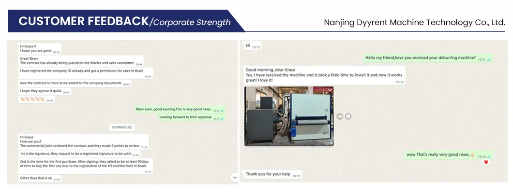
Task: Click read ticks on 'Looking forward to their approval'
Action: click(224, 118)
